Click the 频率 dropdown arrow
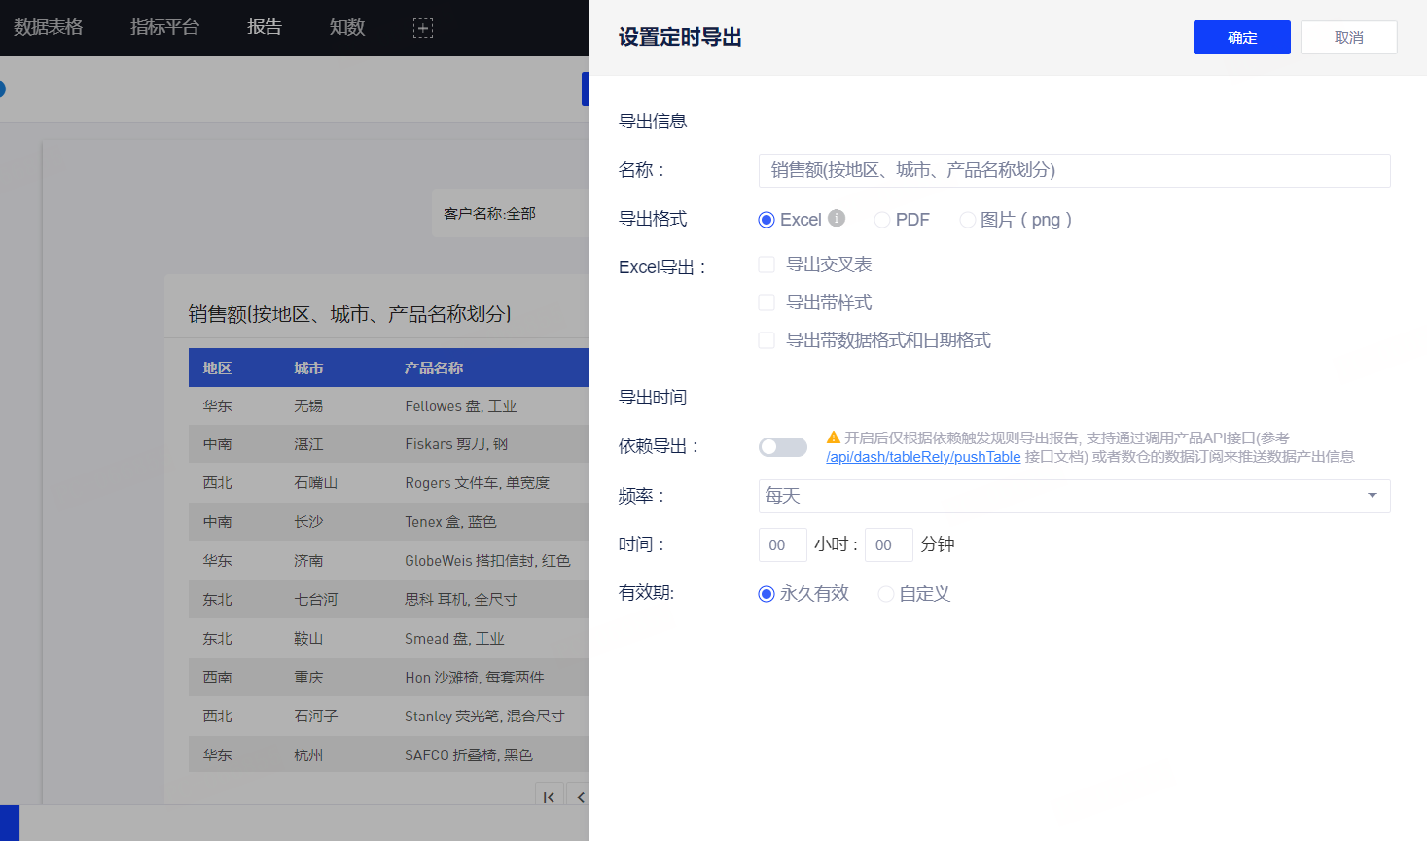The image size is (1427, 841). pyautogui.click(x=1373, y=496)
